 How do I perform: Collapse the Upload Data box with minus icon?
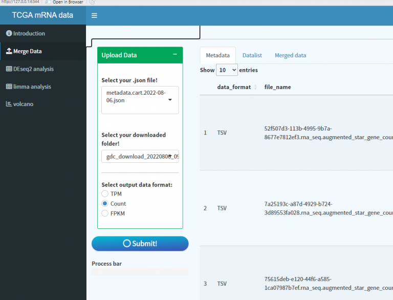174,55
